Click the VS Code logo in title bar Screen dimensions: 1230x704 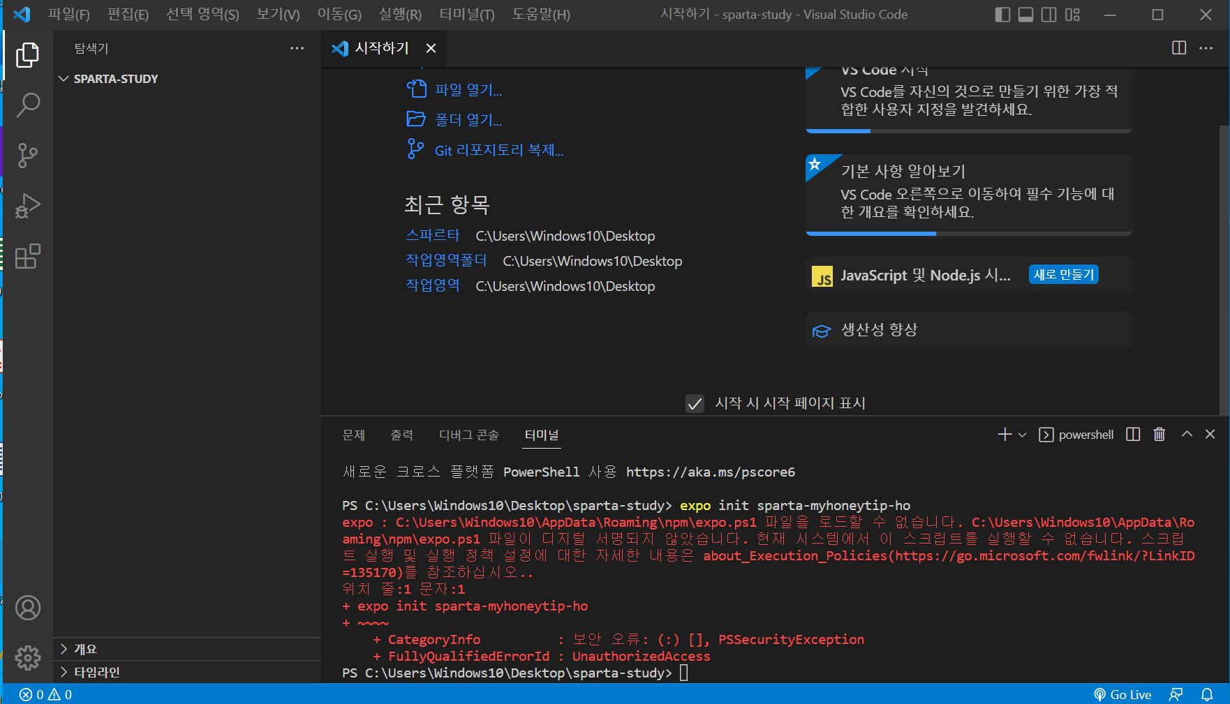click(x=22, y=14)
